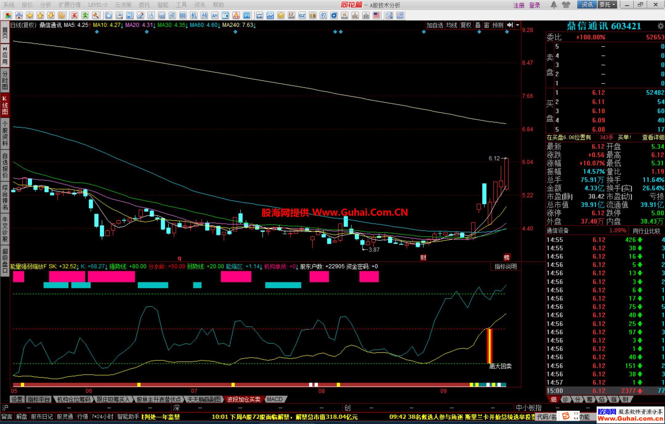Select the 天天躺赢副图 indicator tab
This screenshot has width=665, height=424.
click(204, 399)
